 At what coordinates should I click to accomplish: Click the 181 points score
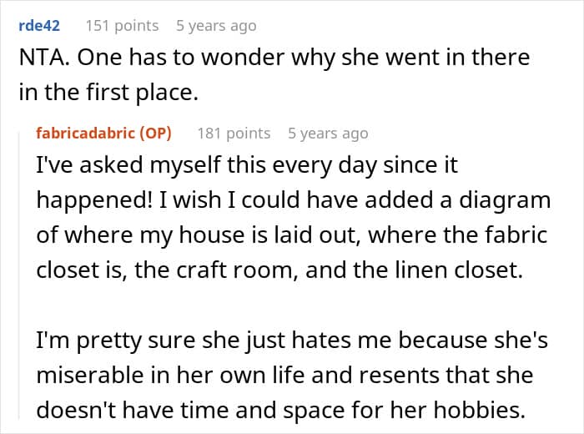coord(234,133)
